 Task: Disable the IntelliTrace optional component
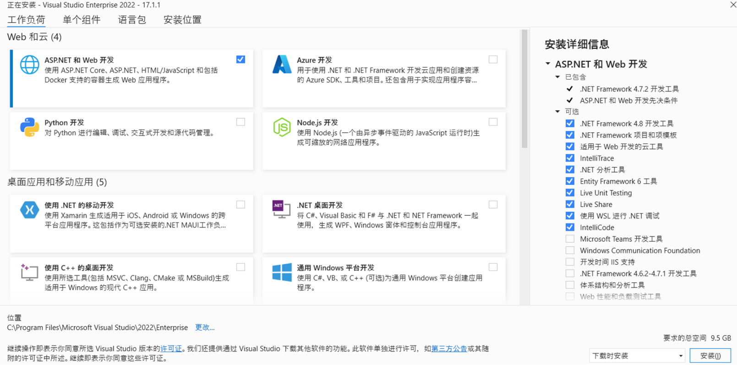click(570, 158)
